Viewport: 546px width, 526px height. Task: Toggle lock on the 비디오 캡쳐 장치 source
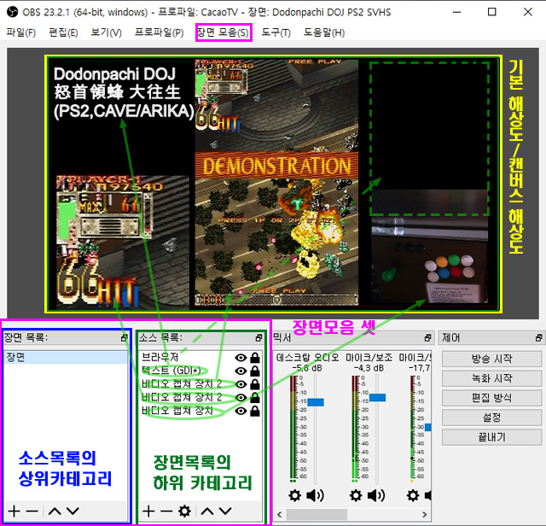coord(255,411)
